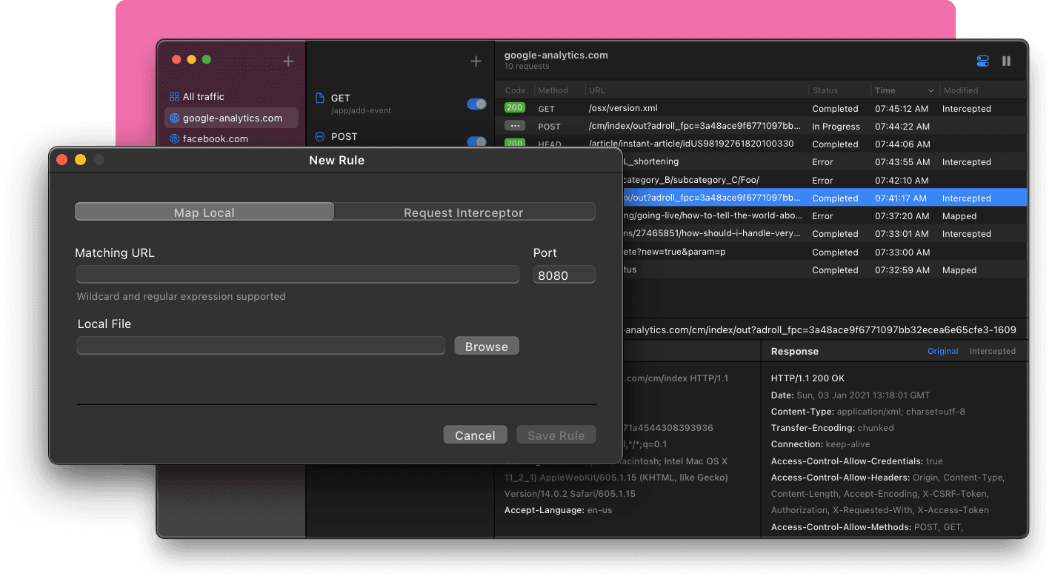Add a new domain with the sidebar plus icon
Screen dimensions: 1052x579
pos(287,61)
